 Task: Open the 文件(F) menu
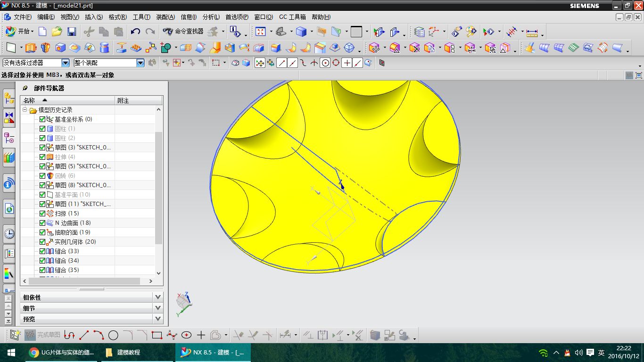(23, 17)
